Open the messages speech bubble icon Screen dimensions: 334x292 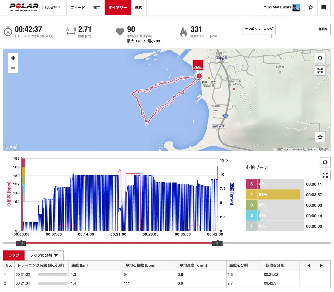324,8
